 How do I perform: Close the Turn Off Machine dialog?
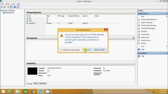[x=106, y=30]
